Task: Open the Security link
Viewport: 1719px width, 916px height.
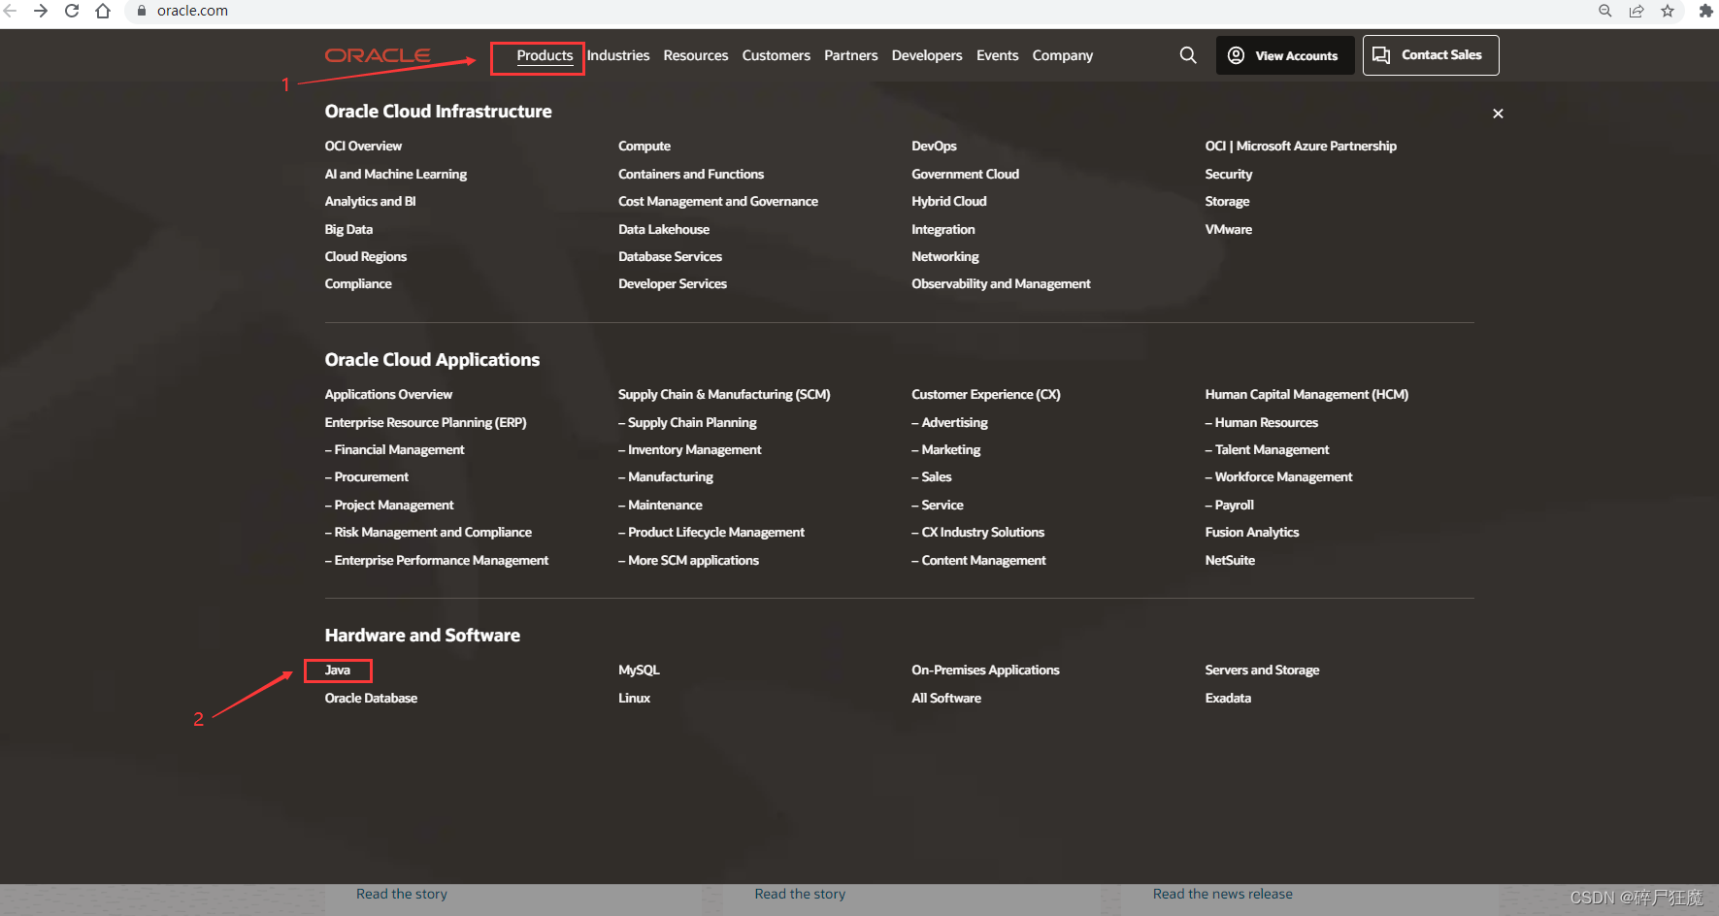Action: tap(1229, 174)
